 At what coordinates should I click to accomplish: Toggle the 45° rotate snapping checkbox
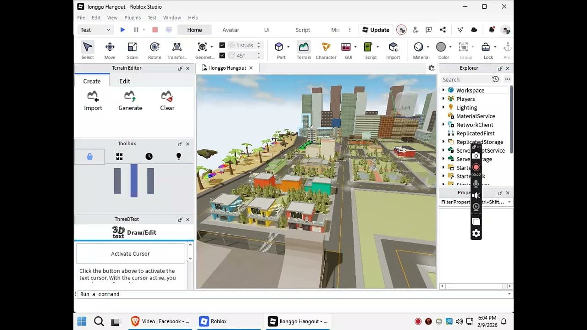pyautogui.click(x=222, y=55)
